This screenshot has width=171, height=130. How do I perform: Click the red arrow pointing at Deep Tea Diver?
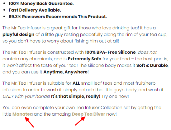[x=80, y=121]
